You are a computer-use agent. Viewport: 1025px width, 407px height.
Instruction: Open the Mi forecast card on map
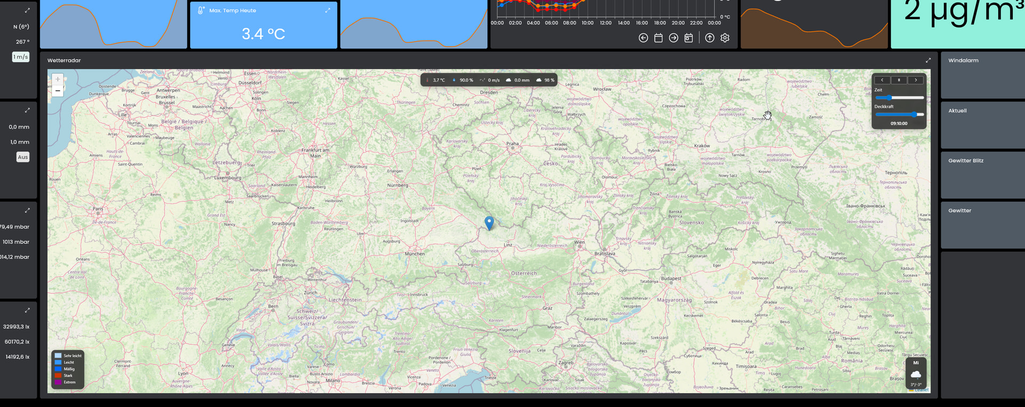pyautogui.click(x=916, y=373)
